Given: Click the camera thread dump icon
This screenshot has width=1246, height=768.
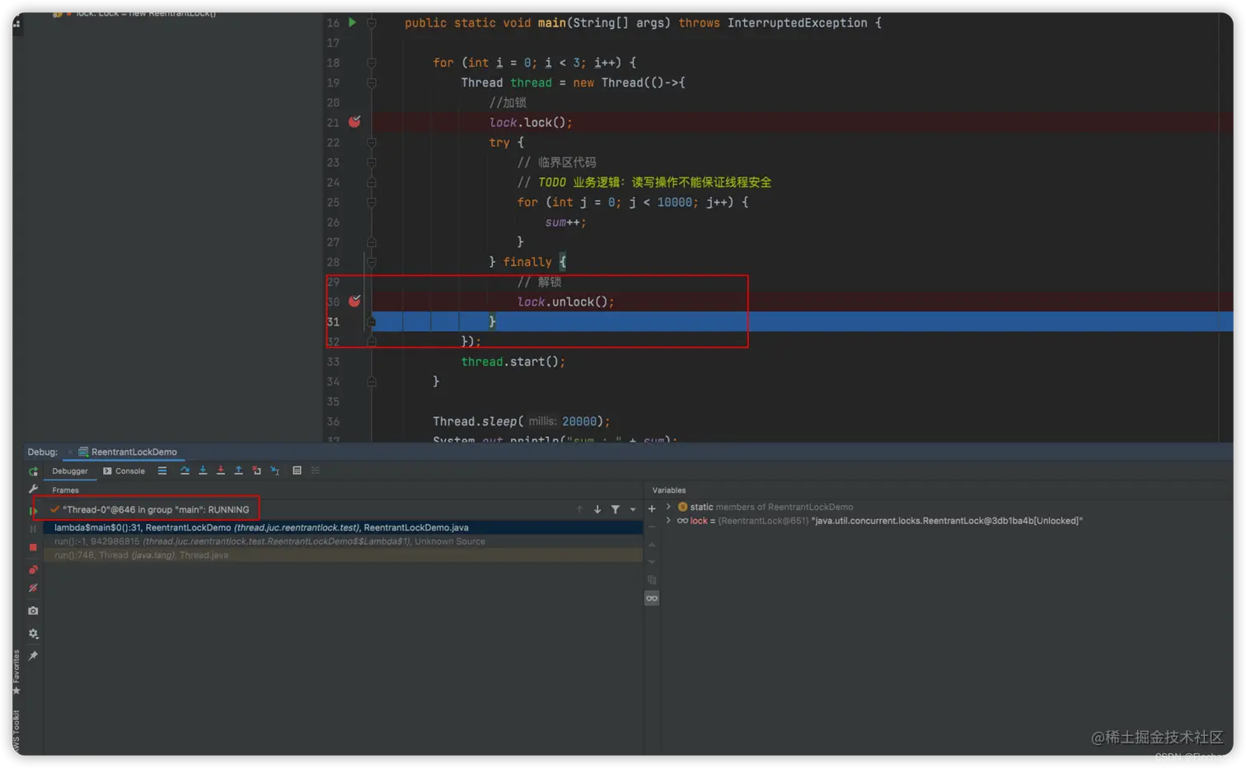Looking at the screenshot, I should [33, 611].
